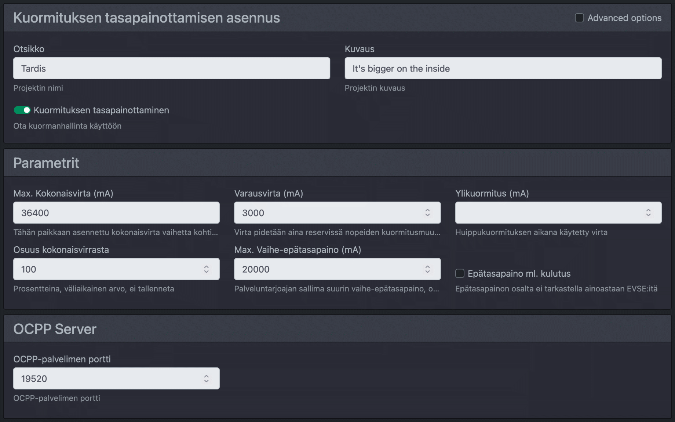Click the Advanced options label text
The width and height of the screenshot is (675, 422).
[624, 17]
